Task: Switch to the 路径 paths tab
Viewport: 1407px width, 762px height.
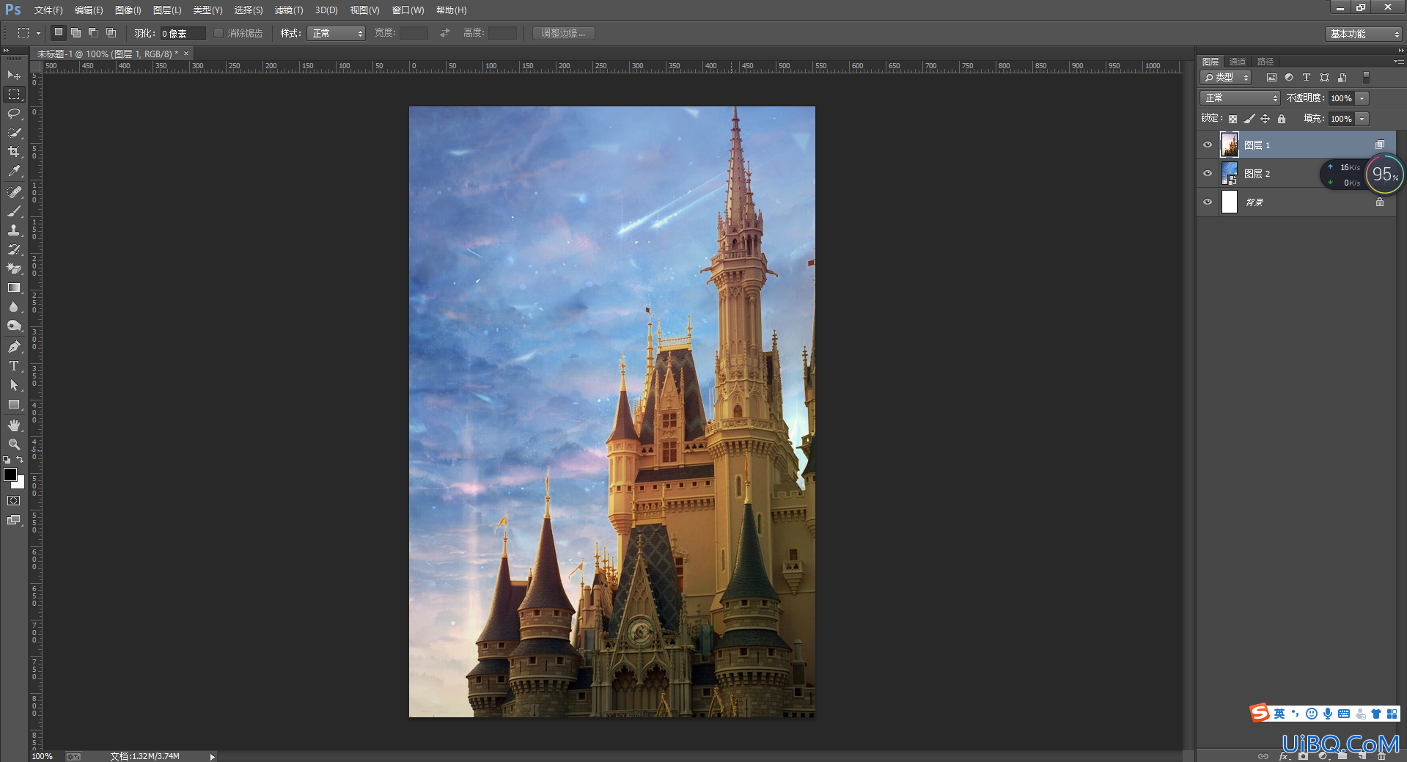Action: 1265,62
